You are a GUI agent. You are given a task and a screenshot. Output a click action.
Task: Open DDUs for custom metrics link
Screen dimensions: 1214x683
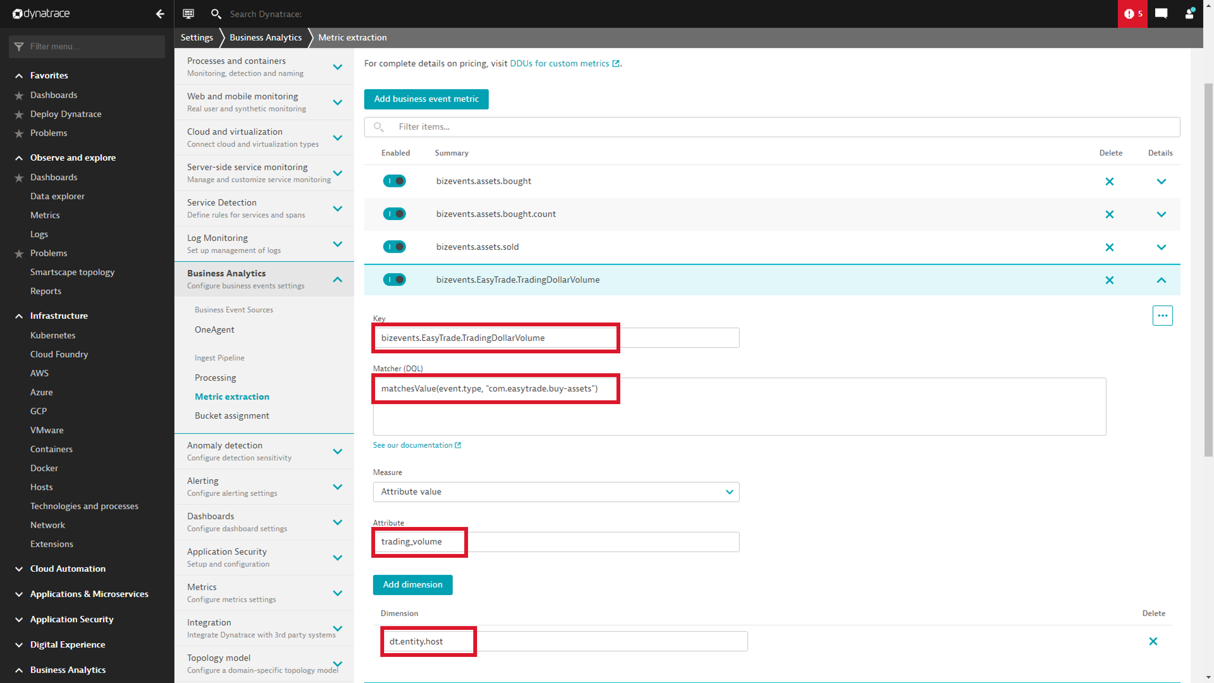[560, 64]
